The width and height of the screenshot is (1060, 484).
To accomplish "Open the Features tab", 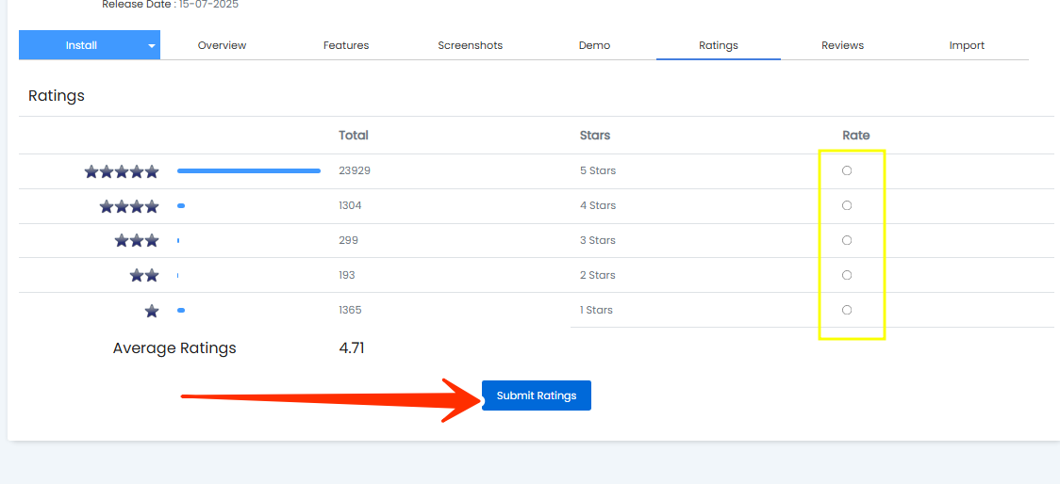I will pos(346,45).
